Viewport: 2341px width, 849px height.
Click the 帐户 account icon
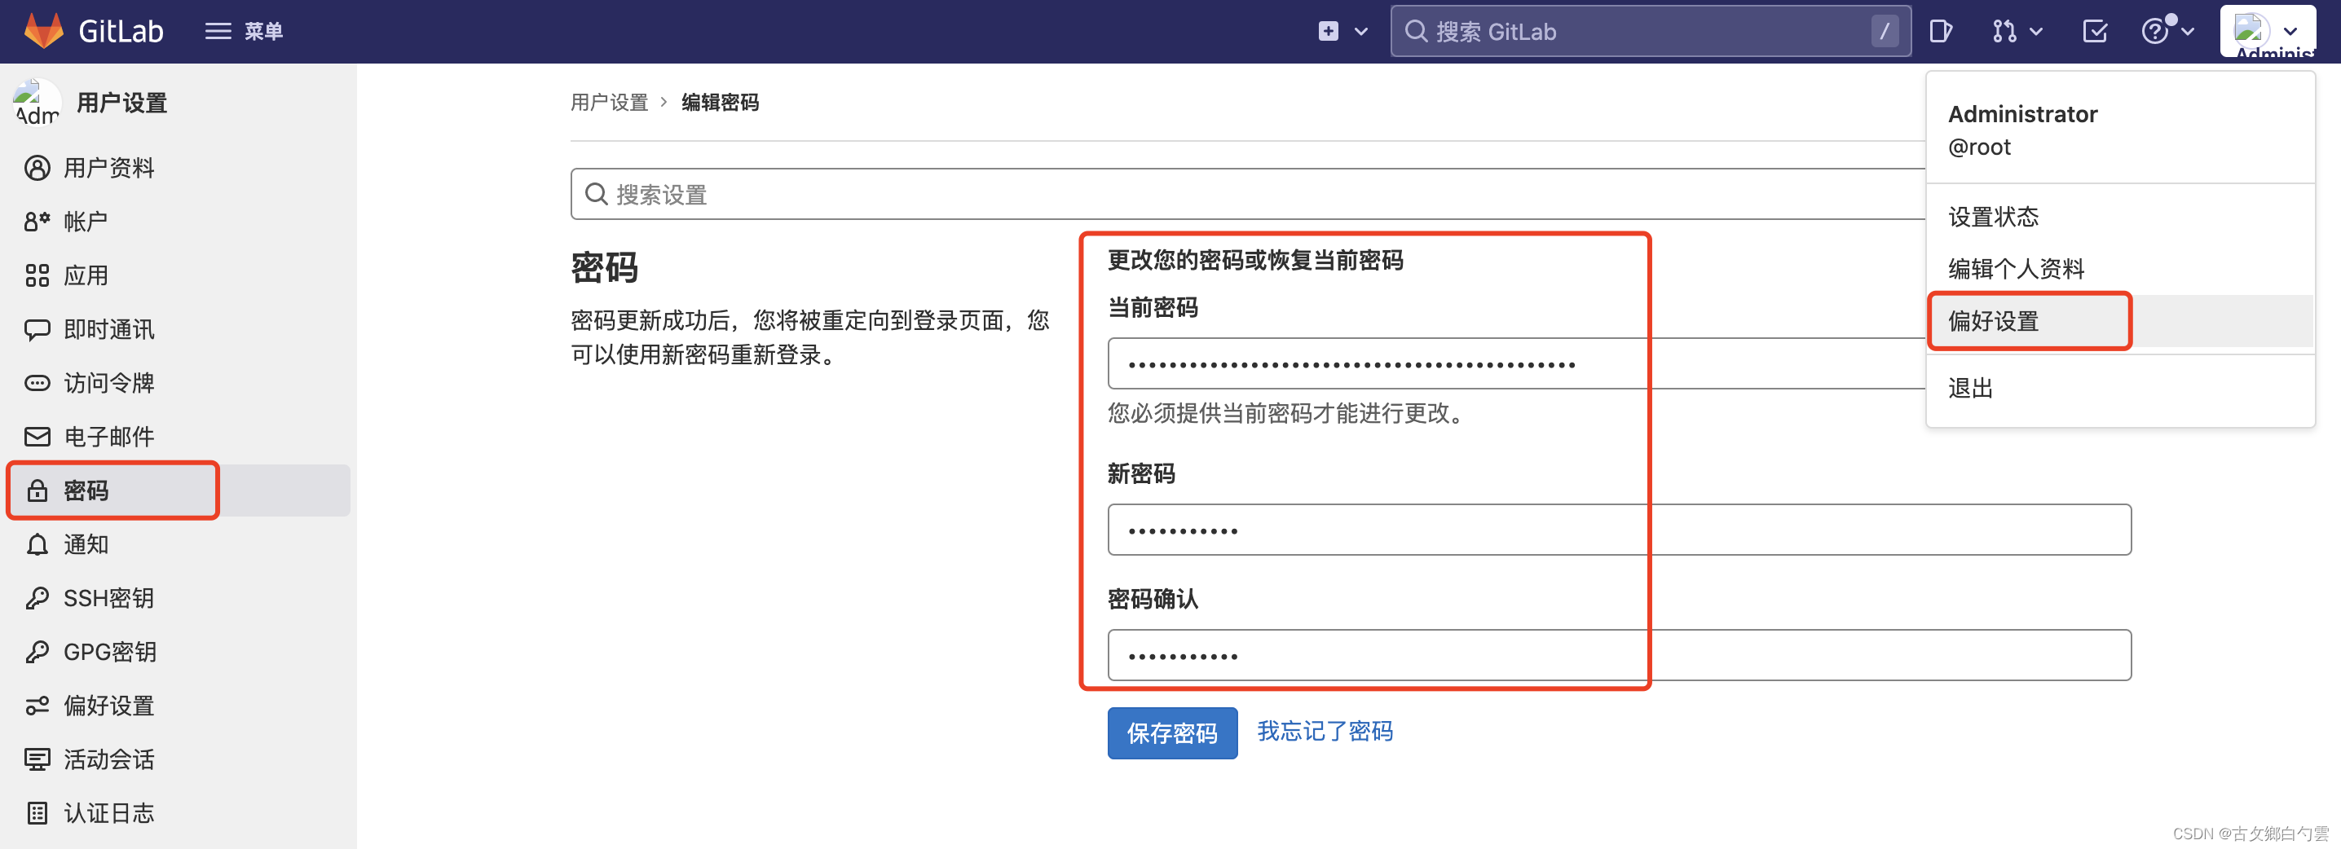click(x=37, y=222)
